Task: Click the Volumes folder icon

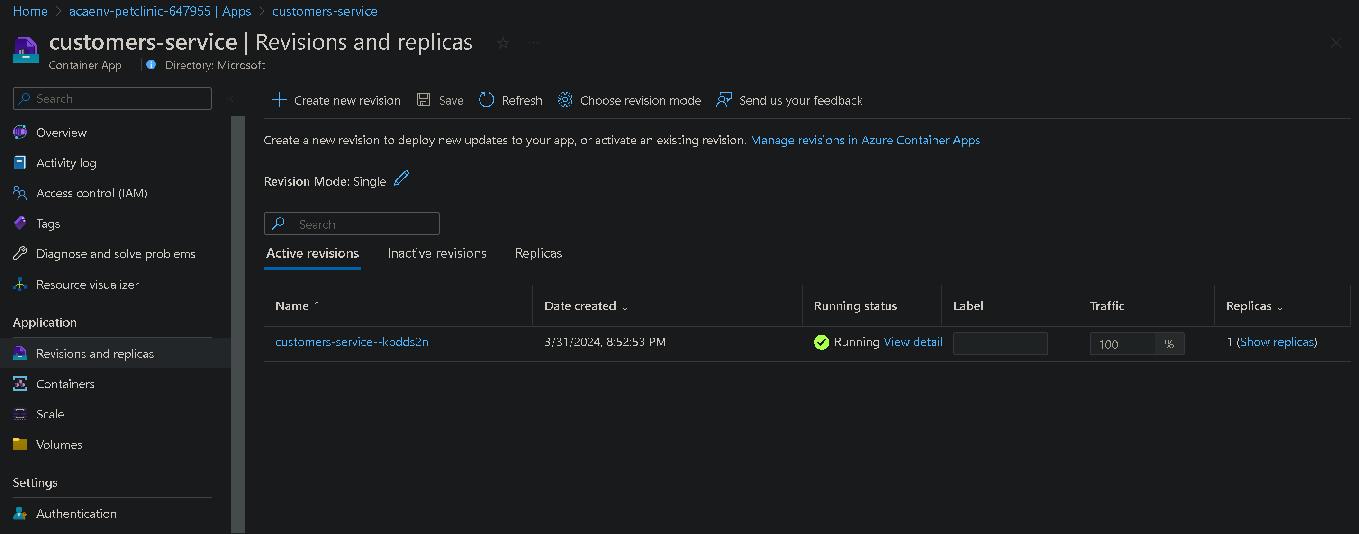Action: click(x=20, y=445)
